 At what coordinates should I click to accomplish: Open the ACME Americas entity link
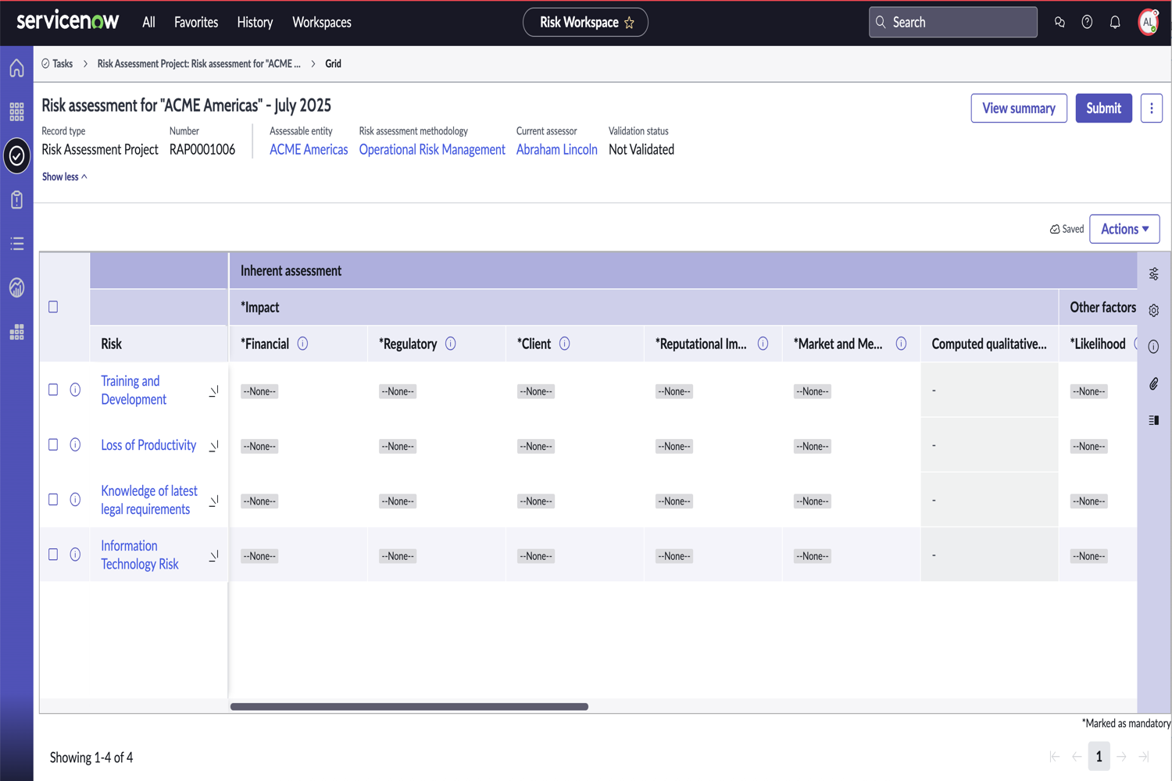tap(309, 149)
